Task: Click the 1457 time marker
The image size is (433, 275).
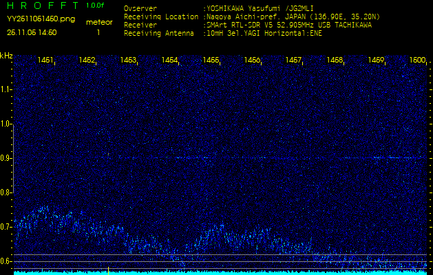Action: tap(294, 60)
